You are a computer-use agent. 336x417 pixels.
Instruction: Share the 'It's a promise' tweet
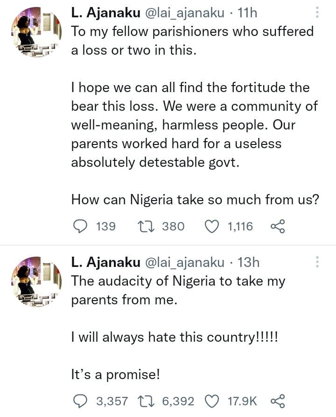coord(277,401)
